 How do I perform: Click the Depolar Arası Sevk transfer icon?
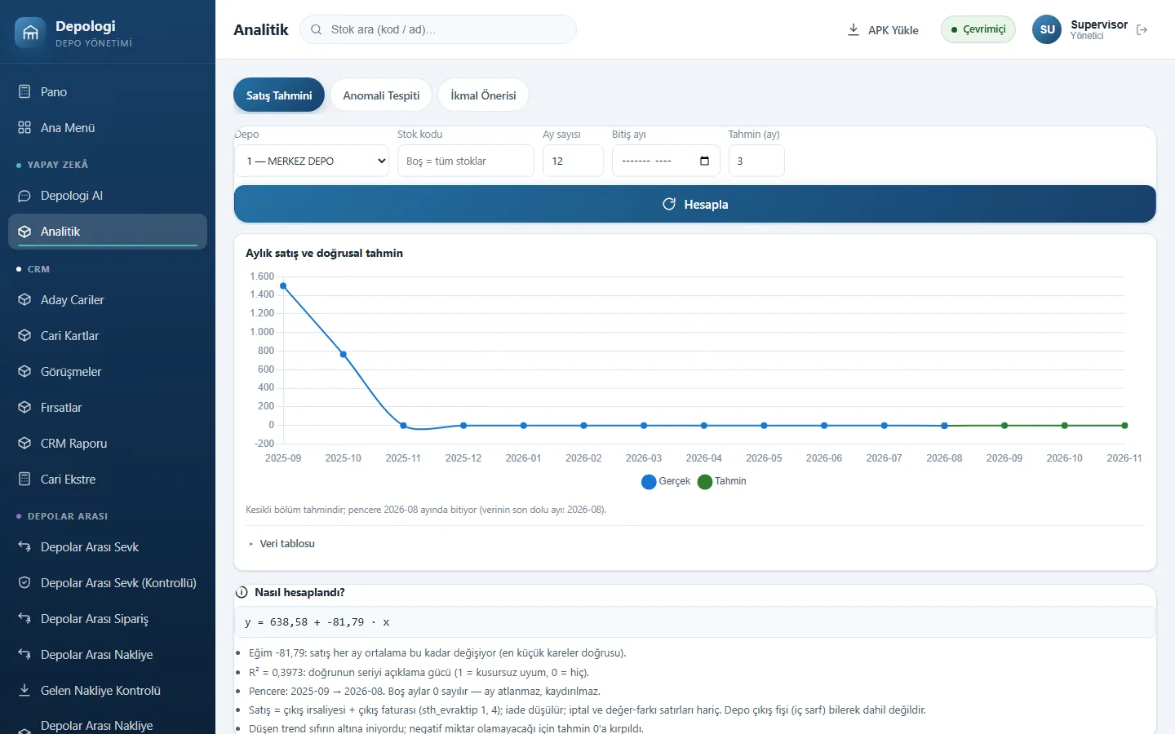pyautogui.click(x=24, y=547)
